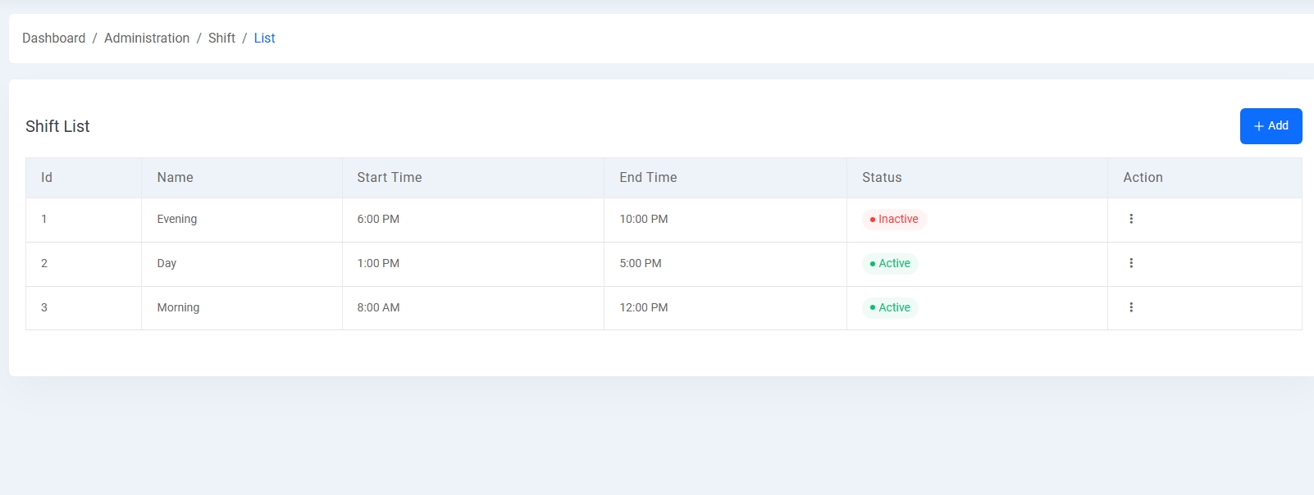Click the Inactive status badge for Evening
Screen dimensions: 1314x495
point(894,220)
